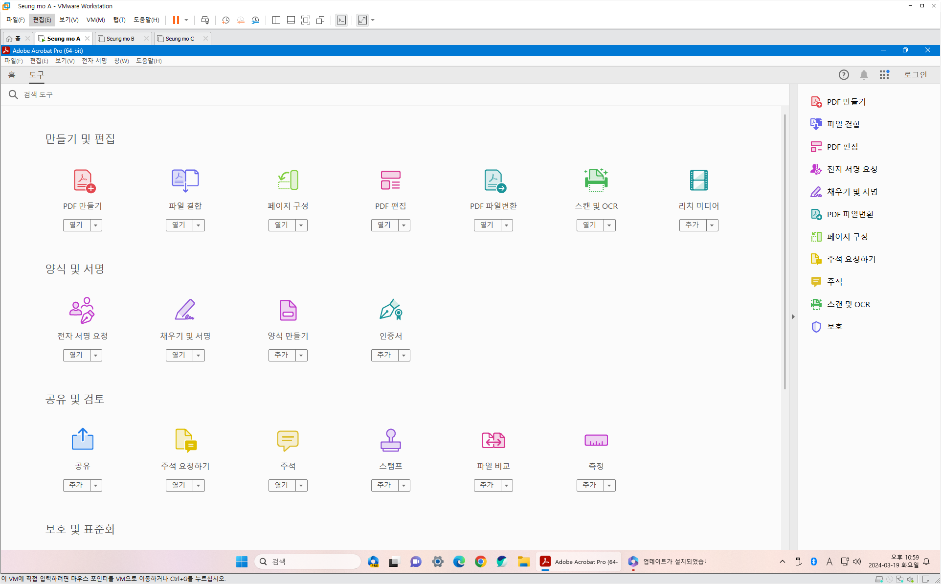Select the 파일 결합 tool icon

185,180
